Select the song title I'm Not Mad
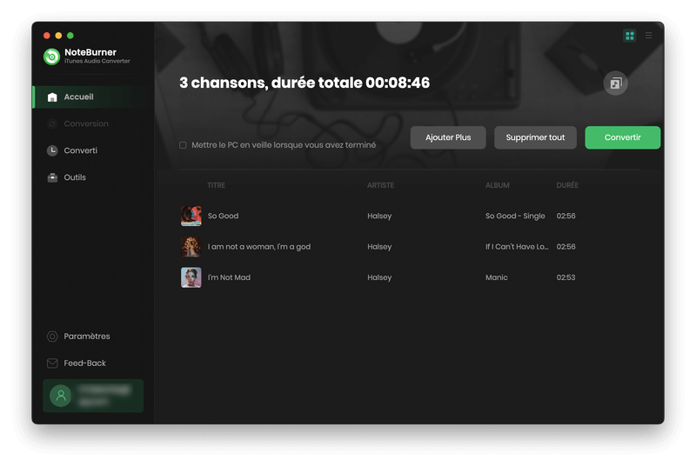 229,277
